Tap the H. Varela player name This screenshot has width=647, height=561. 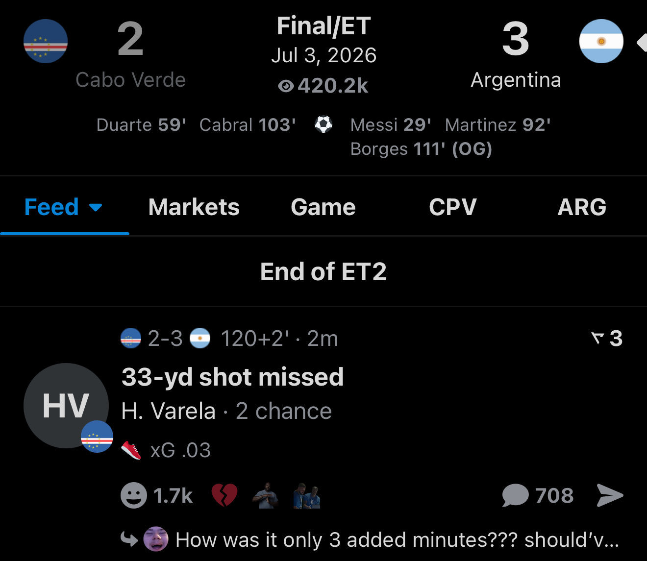click(169, 411)
